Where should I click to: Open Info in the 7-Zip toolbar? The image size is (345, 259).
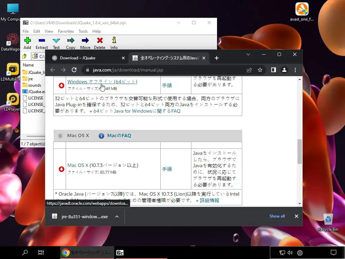click(x=114, y=43)
